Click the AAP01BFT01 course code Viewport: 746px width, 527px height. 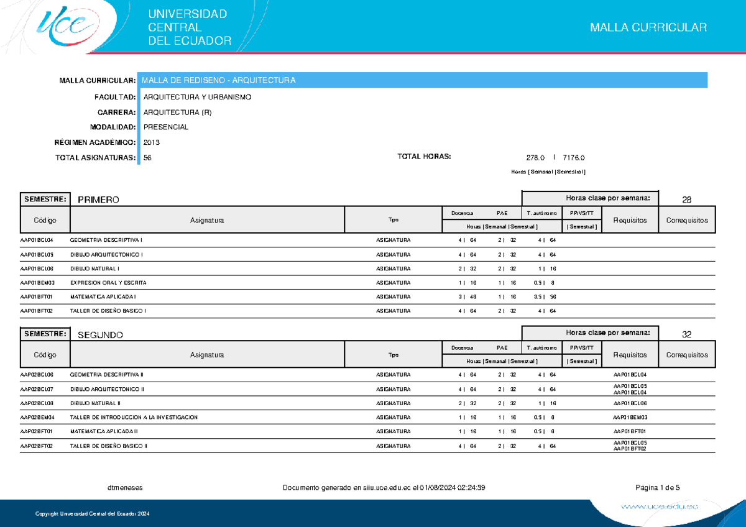[37, 296]
